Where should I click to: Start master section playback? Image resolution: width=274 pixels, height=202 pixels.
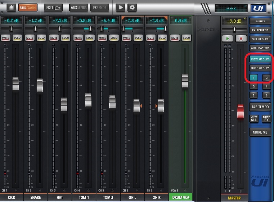(x=228, y=39)
